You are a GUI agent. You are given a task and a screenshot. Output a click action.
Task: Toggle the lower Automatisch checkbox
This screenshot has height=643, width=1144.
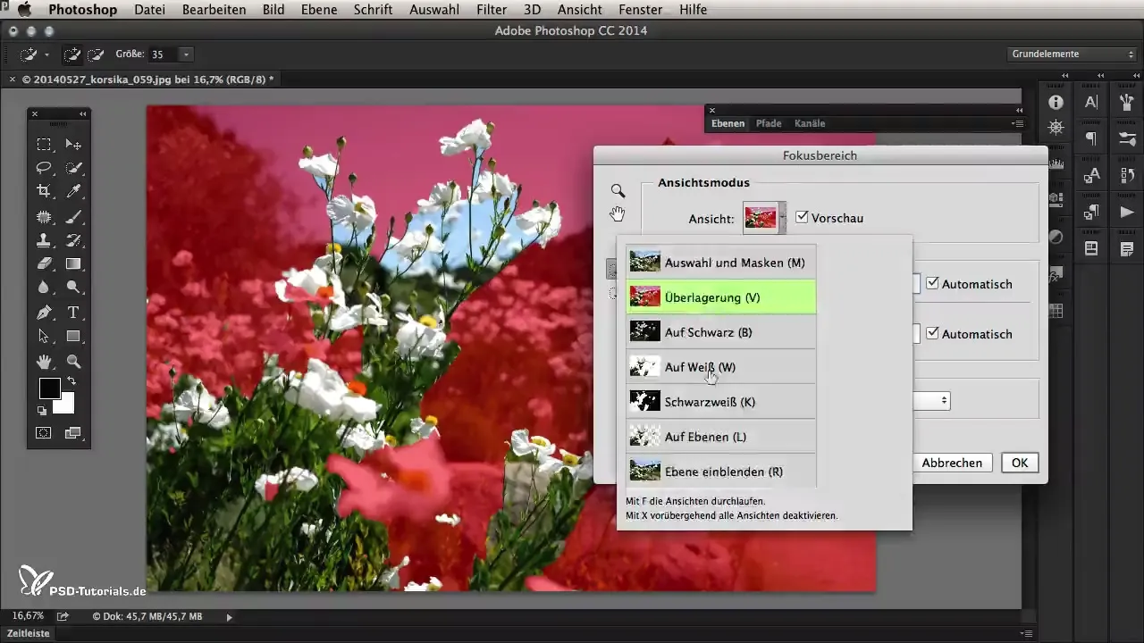point(932,334)
